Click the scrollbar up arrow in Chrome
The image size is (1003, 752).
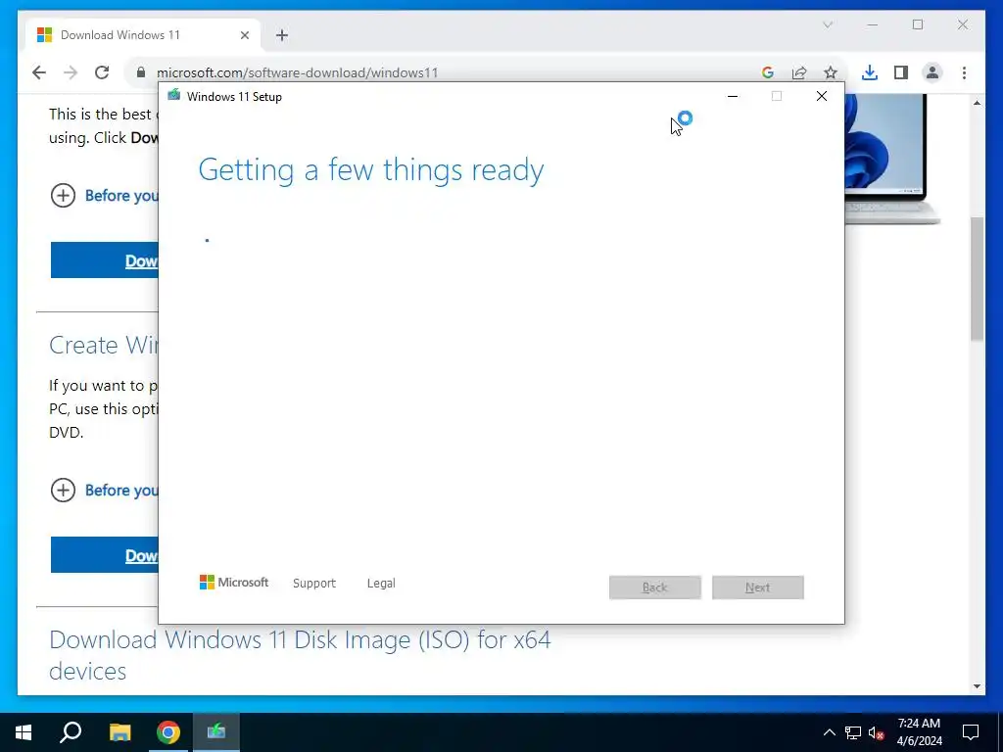coord(977,103)
